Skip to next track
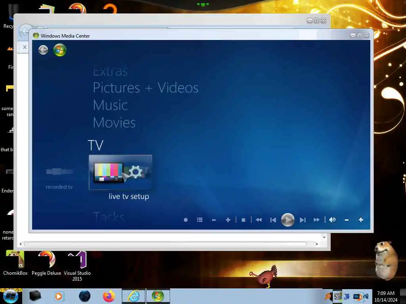406x304 pixels. pyautogui.click(x=303, y=220)
